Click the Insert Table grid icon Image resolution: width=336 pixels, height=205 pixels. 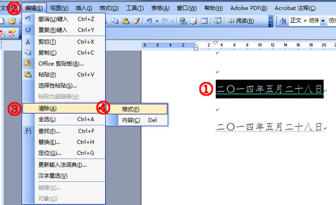tap(204, 21)
